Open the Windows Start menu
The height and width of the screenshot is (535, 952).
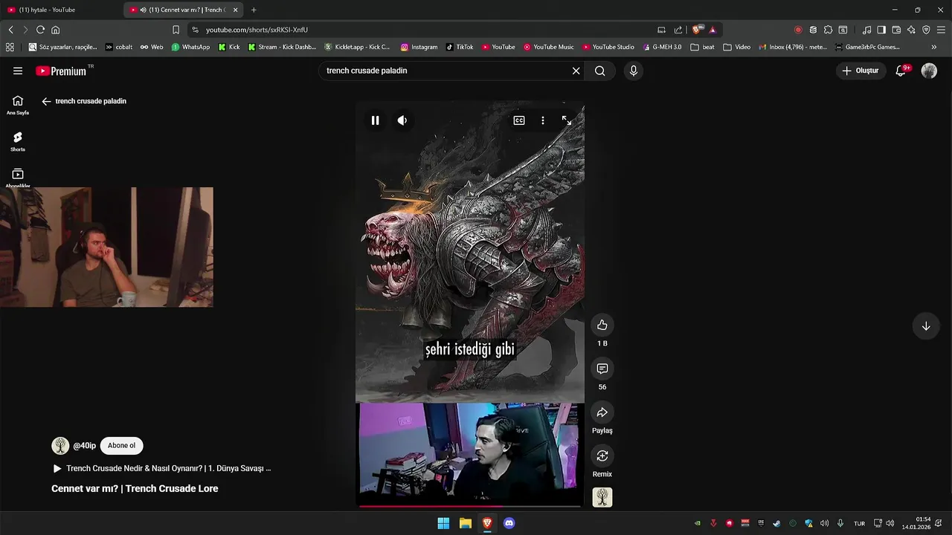[443, 523]
